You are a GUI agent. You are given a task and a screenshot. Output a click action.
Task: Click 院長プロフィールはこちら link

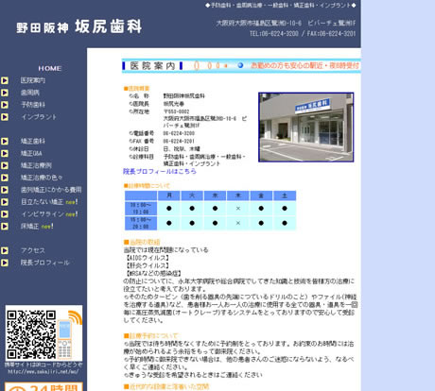click(160, 171)
